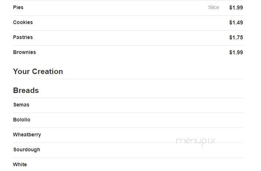Click the Breads section heading

(26, 90)
